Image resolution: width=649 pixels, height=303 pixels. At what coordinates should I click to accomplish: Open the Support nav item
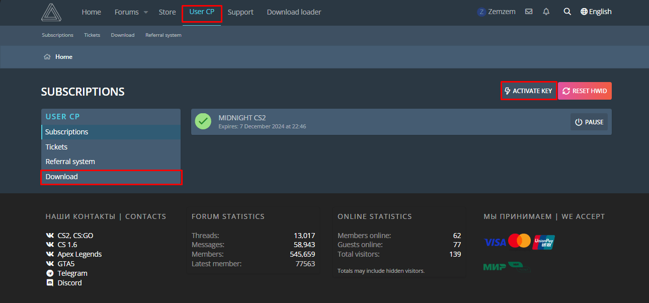pos(240,12)
